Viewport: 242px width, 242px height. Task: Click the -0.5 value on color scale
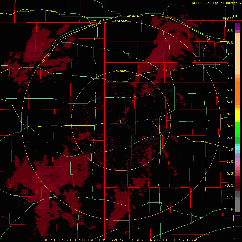click(x=229, y=186)
